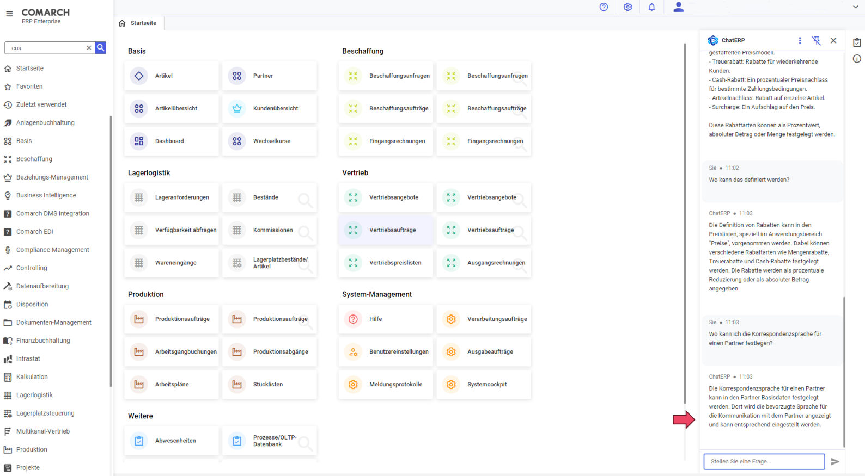Open the help question mark icon
865x476 pixels.
[x=604, y=7]
